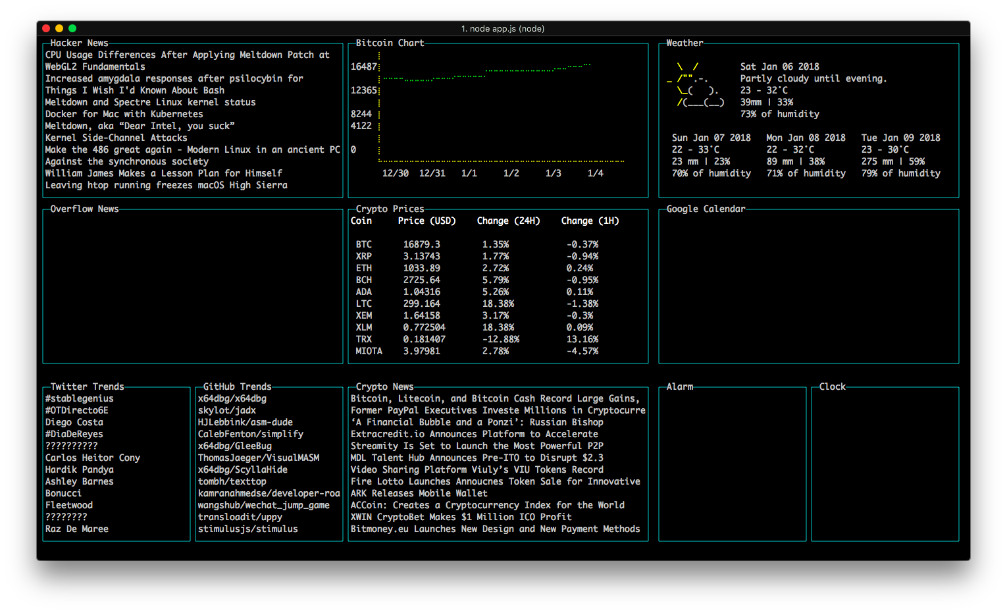Select 'Docker for Mac with Kubernetes' headline
This screenshot has height=613, width=1007.
(124, 114)
